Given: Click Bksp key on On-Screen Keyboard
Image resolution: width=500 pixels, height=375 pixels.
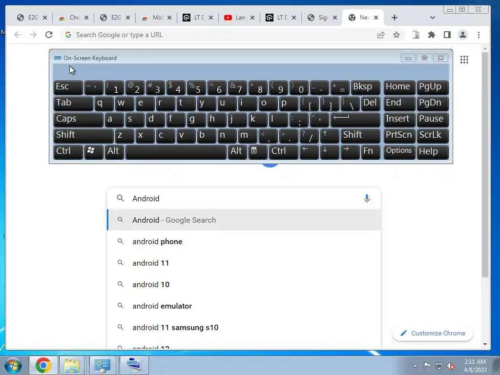Looking at the screenshot, I should (366, 87).
